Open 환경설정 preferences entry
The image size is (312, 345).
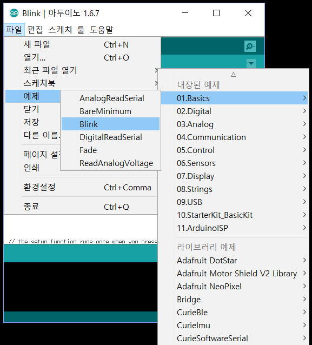(82, 188)
